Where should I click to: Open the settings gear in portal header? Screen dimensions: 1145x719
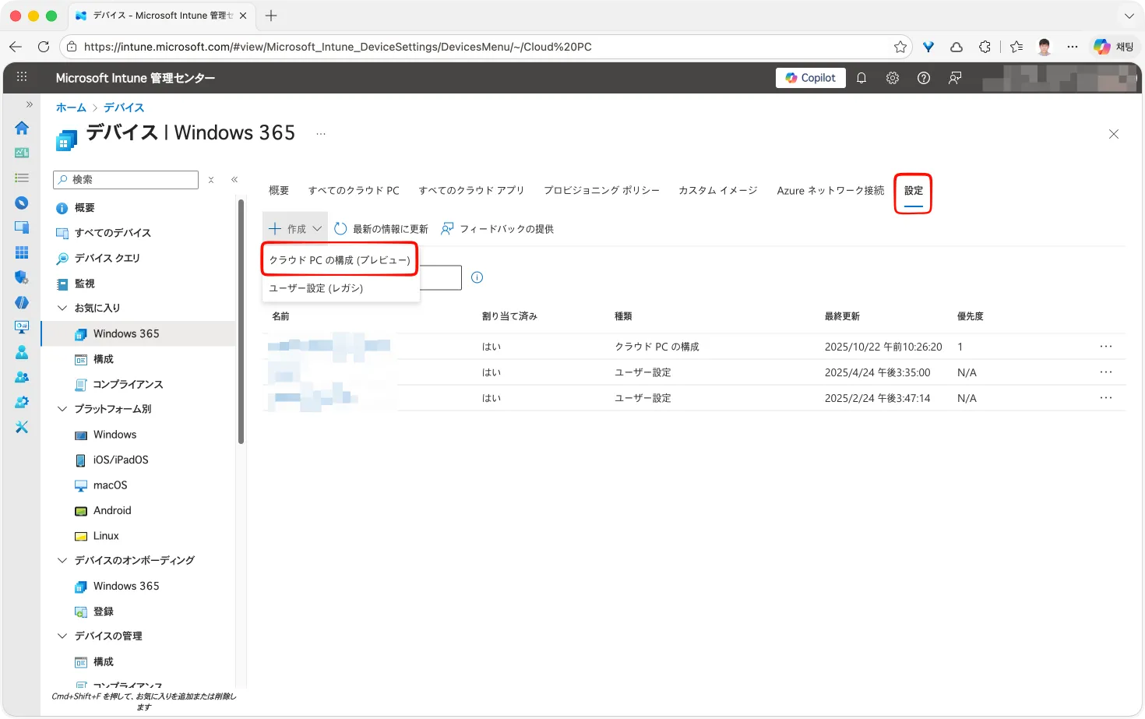pos(893,78)
